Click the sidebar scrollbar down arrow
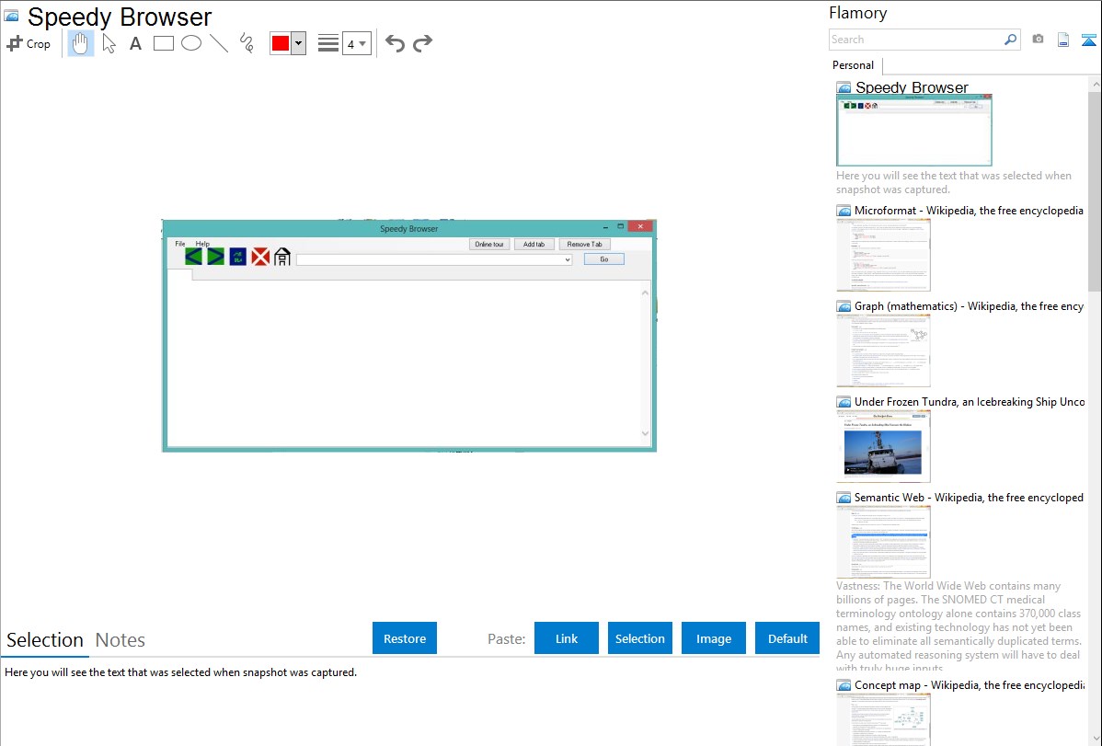1102x746 pixels. click(1095, 739)
